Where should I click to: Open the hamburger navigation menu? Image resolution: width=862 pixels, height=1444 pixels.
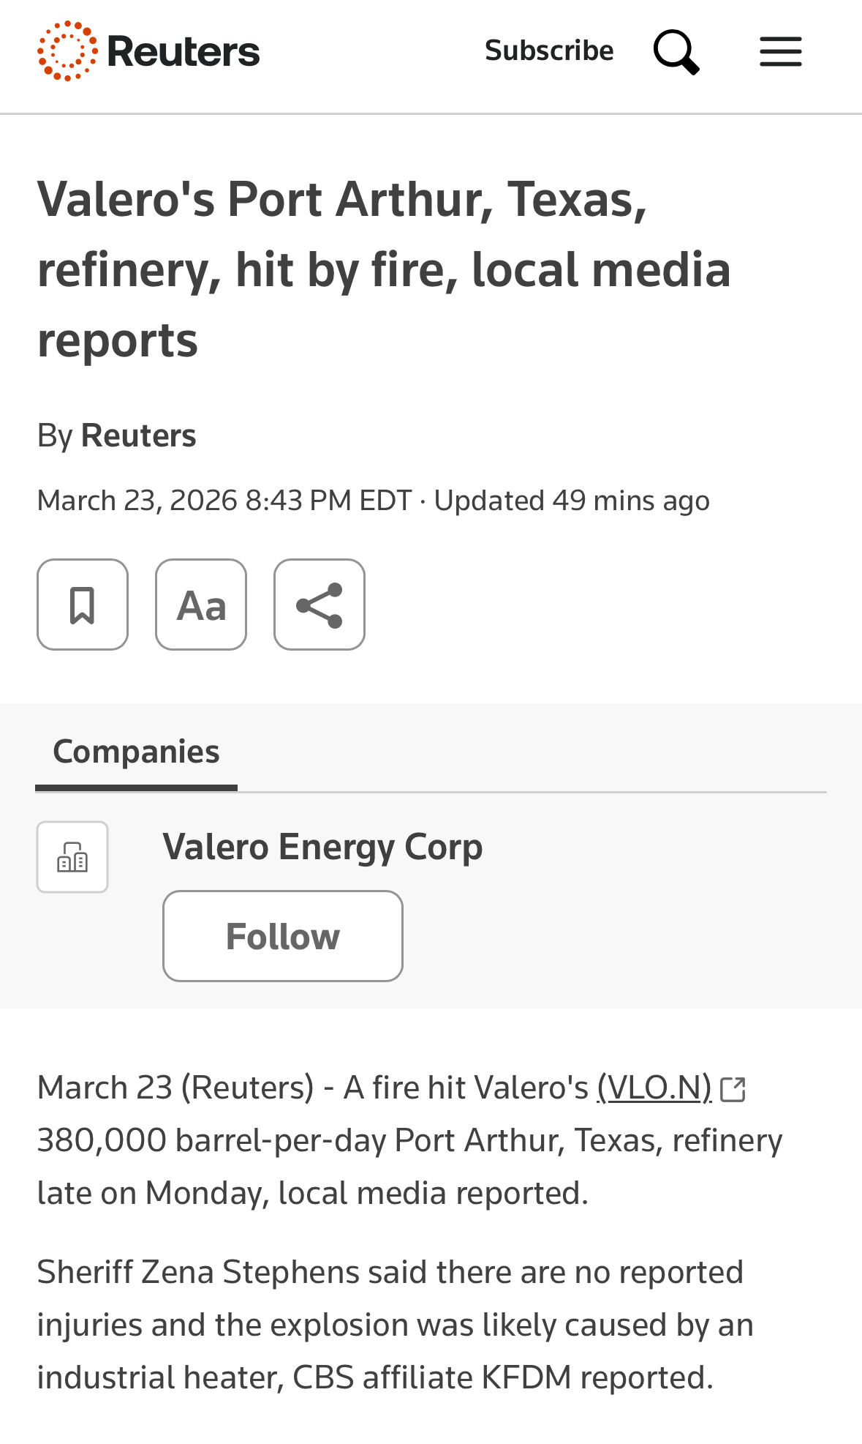tap(780, 52)
